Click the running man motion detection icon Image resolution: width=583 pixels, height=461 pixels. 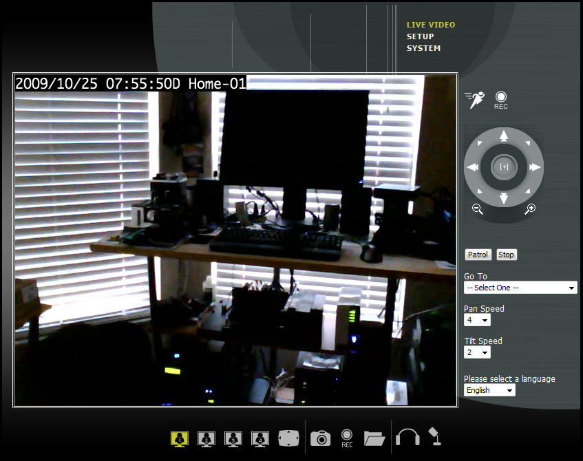coord(474,100)
